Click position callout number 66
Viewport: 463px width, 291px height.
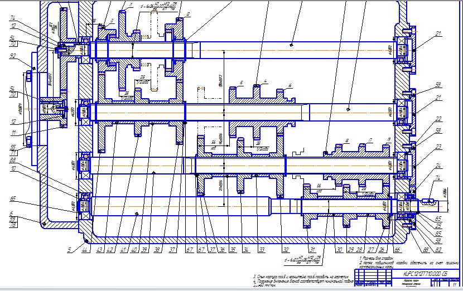[x=397, y=250]
